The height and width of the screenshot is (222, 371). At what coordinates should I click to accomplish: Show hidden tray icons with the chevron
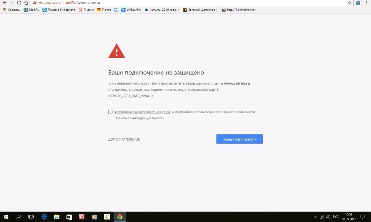coord(315,217)
